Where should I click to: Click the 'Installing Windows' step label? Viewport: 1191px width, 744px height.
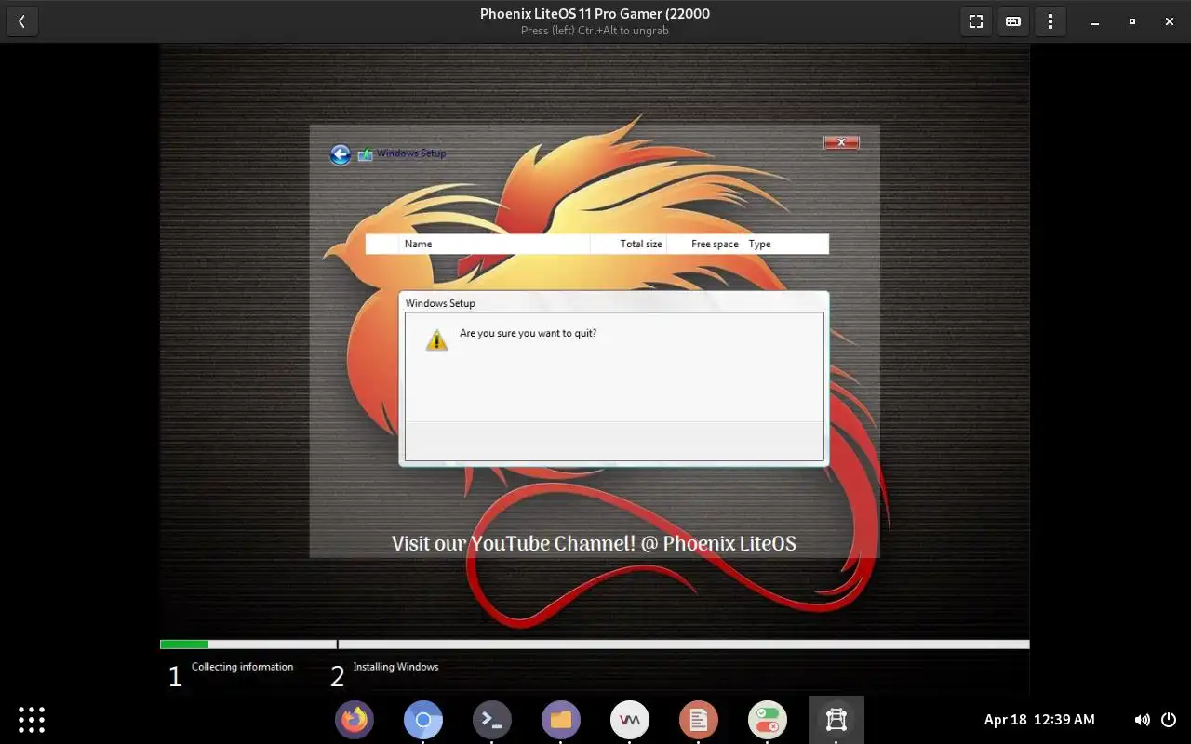pos(395,667)
